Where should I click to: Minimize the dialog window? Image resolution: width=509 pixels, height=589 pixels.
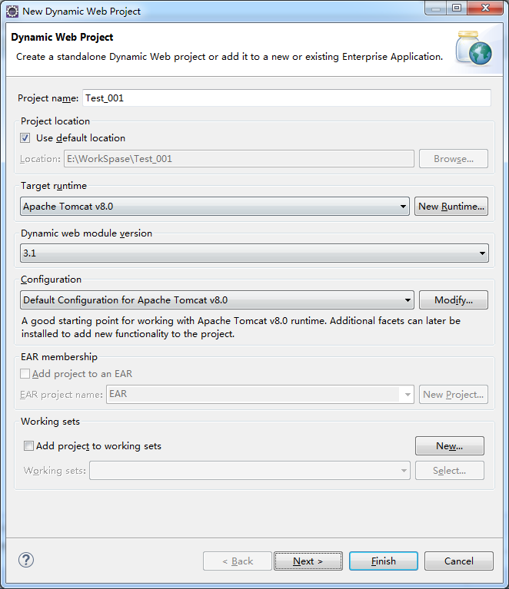pos(436,8)
